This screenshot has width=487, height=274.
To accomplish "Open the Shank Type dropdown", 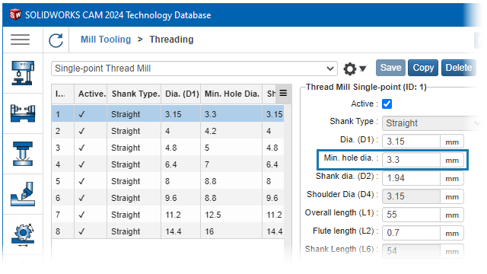I will [x=431, y=123].
